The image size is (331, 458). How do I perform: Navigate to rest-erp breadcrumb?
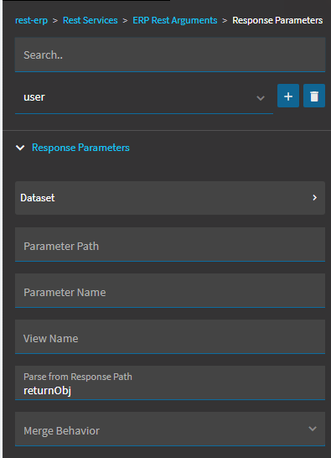[x=31, y=20]
